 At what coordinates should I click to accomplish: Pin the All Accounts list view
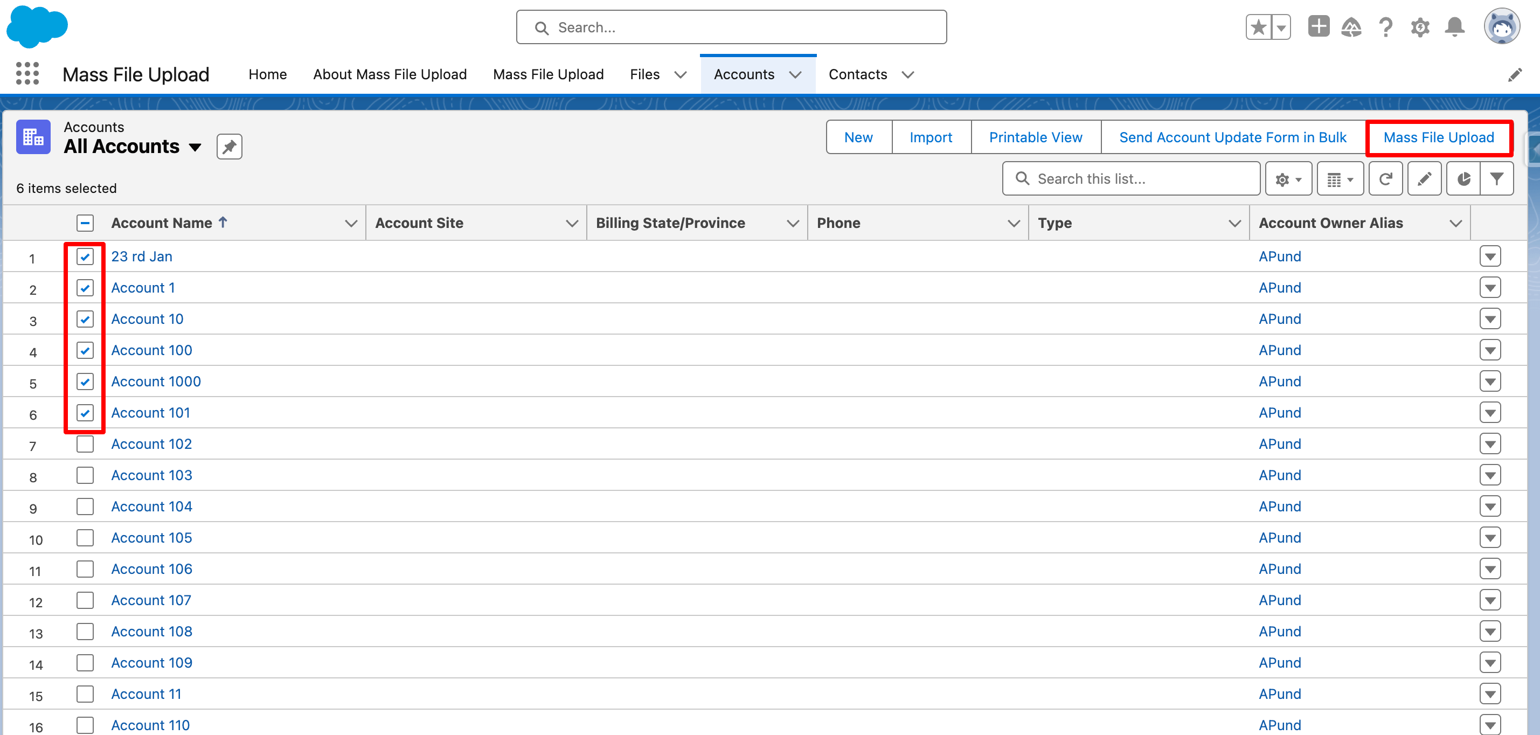coord(229,147)
